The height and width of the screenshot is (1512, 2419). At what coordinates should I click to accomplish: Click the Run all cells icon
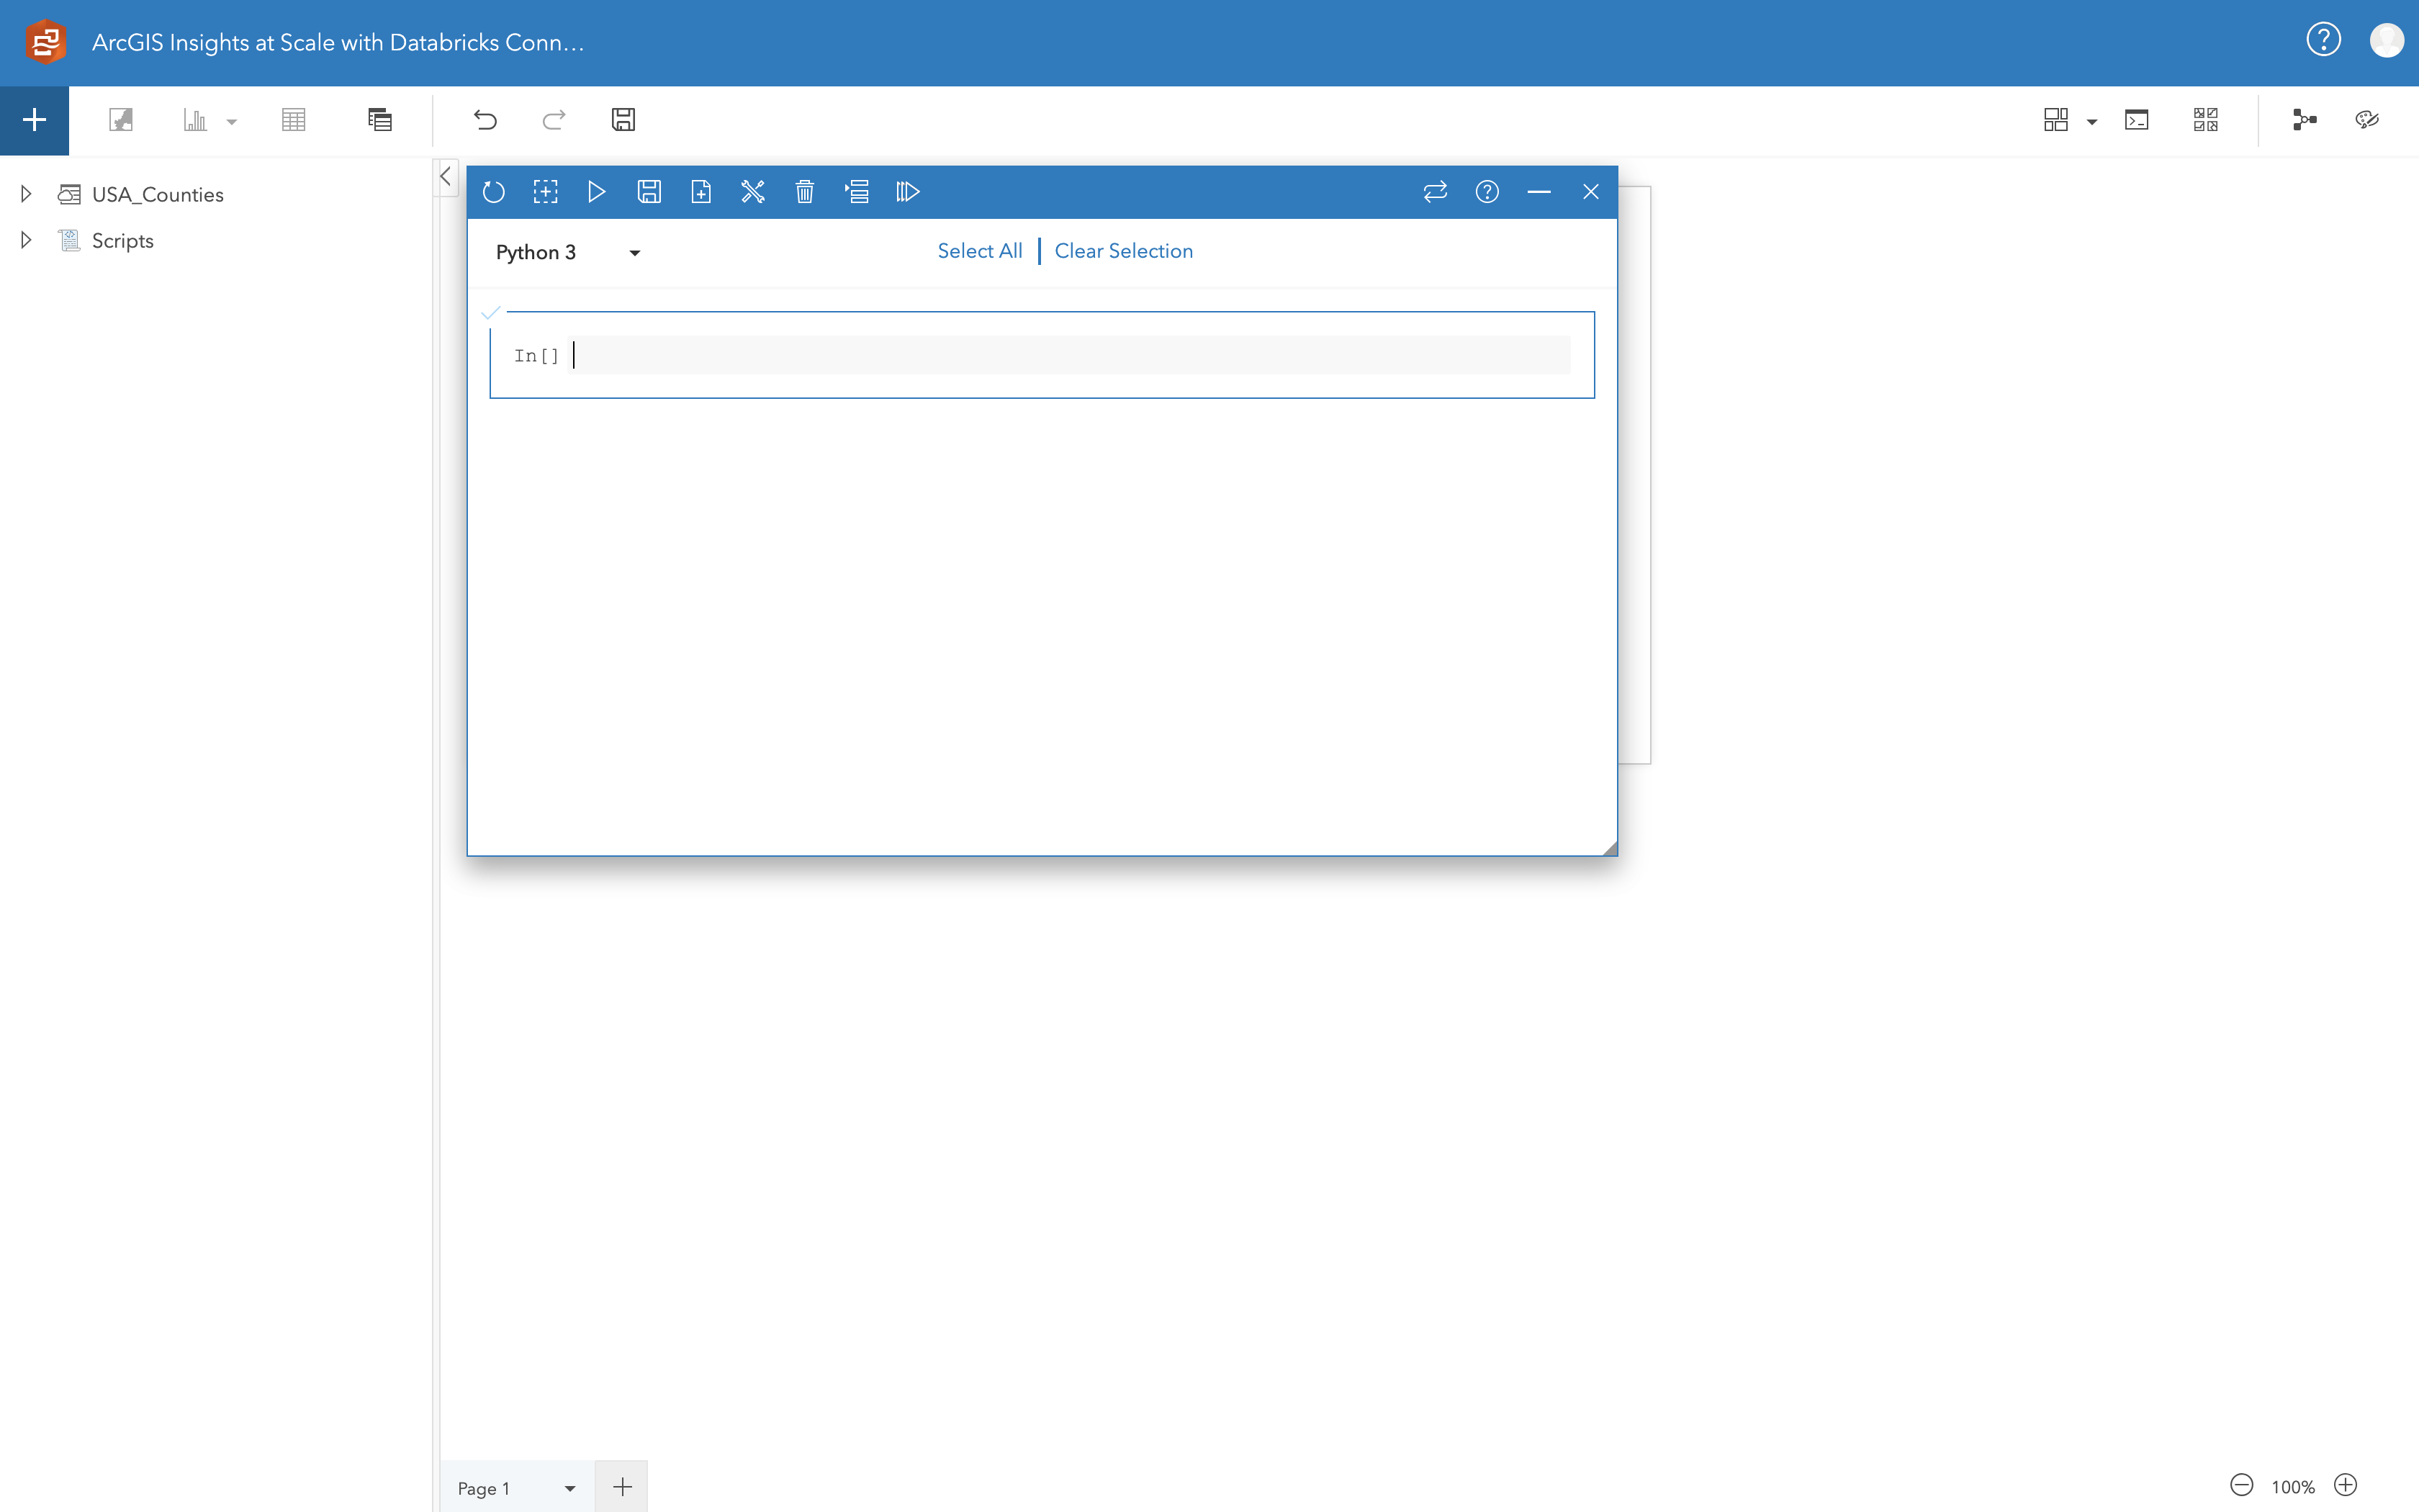(x=907, y=192)
